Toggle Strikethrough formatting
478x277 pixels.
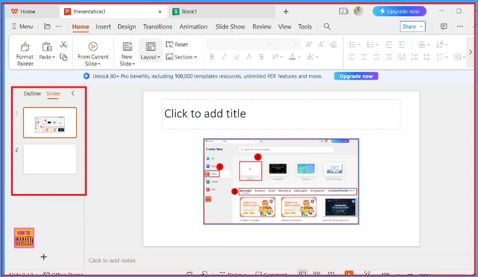pyautogui.click(x=249, y=56)
